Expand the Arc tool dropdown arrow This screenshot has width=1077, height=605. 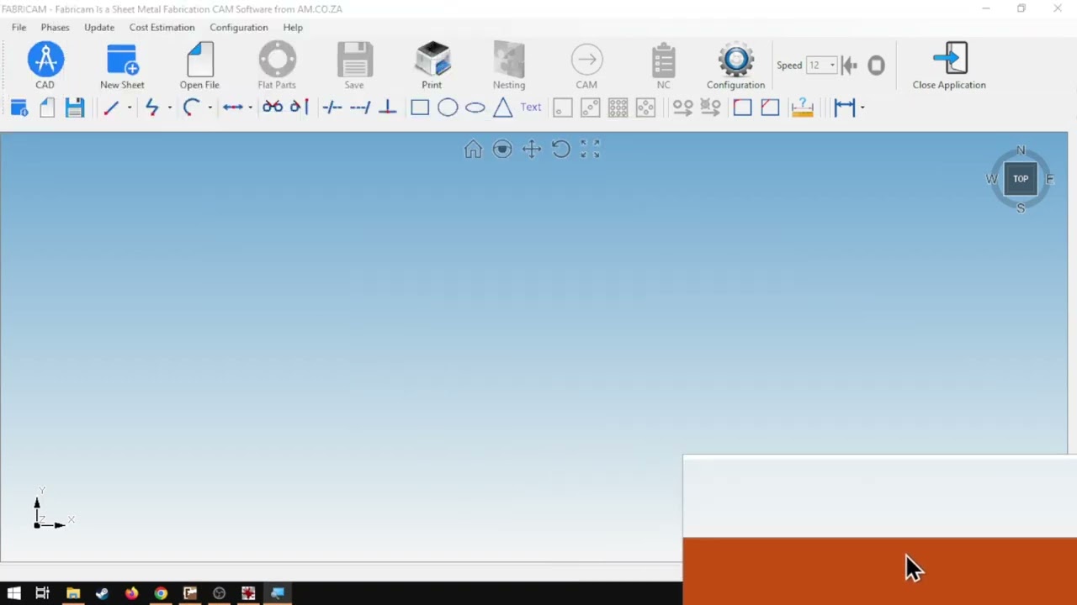[x=210, y=108]
